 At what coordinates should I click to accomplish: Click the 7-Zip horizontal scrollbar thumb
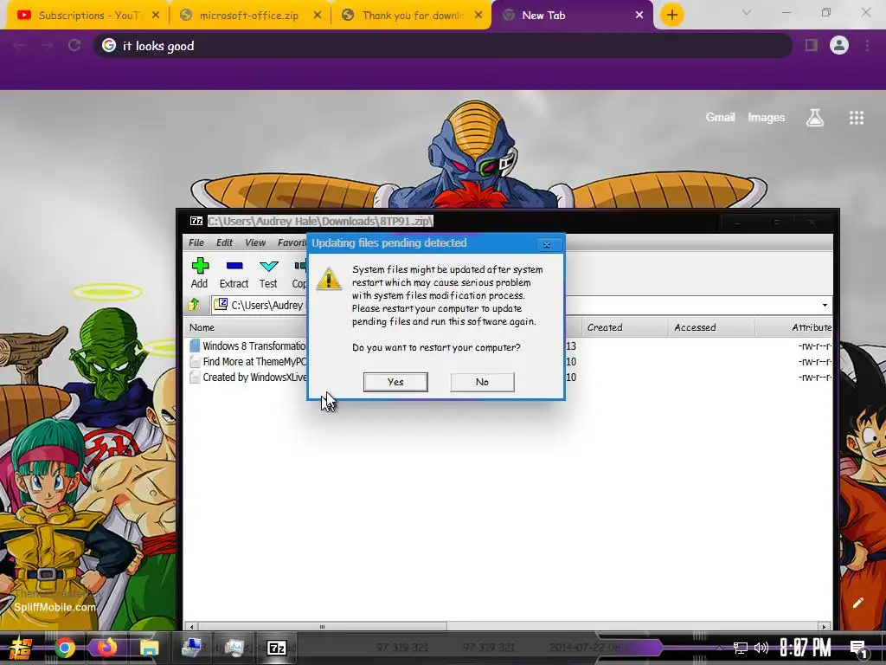coord(322,627)
